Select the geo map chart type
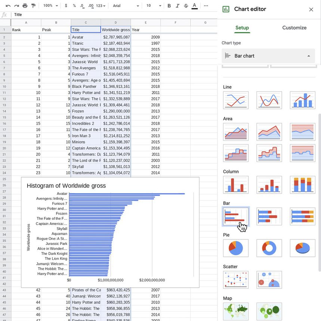Viewport: 321px width, 321px height. [236, 311]
